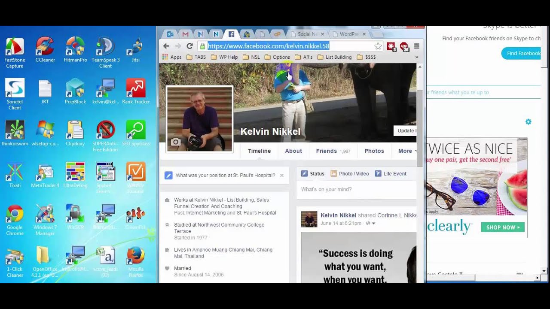Image resolution: width=550 pixels, height=309 pixels.
Task: Launch CCleaner from the desktop
Action: pyautogui.click(x=45, y=50)
